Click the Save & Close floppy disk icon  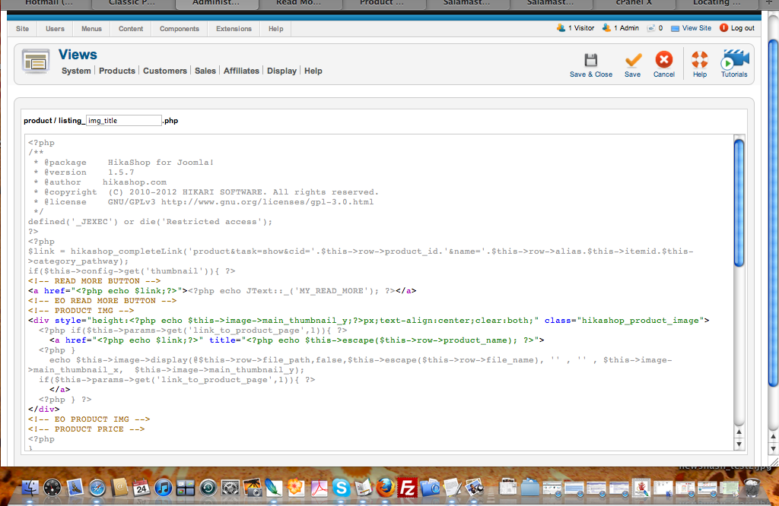591,60
